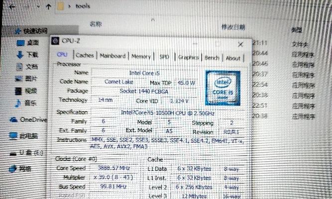Click the Code Name value Comet Lake
The height and width of the screenshot is (199, 332).
click(x=119, y=82)
